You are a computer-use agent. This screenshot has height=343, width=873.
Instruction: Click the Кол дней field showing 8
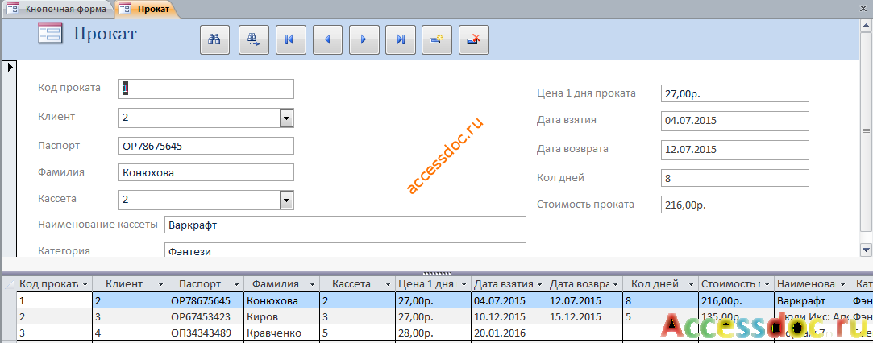[x=735, y=178]
